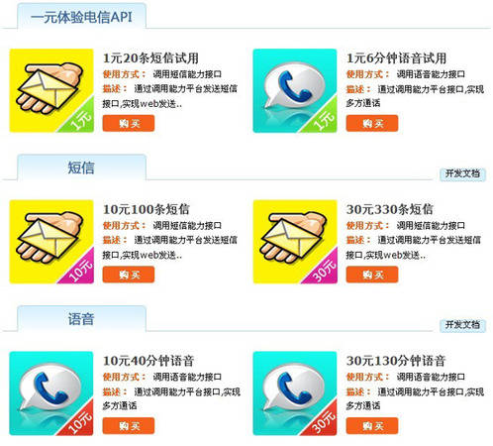Click the 30元330条短信 title
Screen dimensions: 493x446
click(x=390, y=209)
